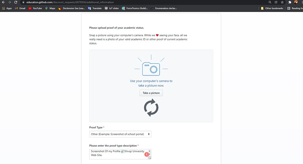Click 'Use your computer's camera to take a picture now' text
The height and width of the screenshot is (164, 303).
[x=151, y=83]
